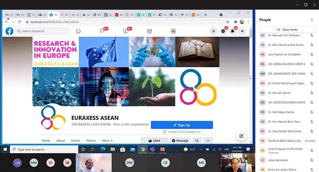Open the Facebook Groups icon
Screen dimensions: 319x172
click(x=173, y=31)
